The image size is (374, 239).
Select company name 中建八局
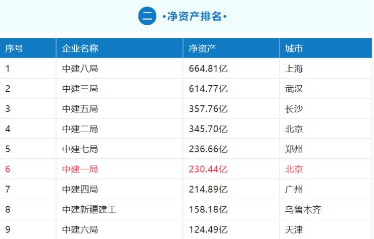pyautogui.click(x=80, y=69)
